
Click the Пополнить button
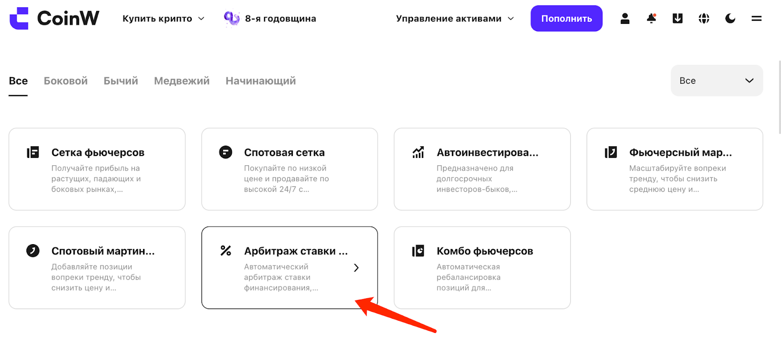point(567,19)
